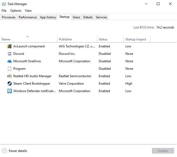
Task: Click the Task Manager title bar icon
Action: point(4,4)
